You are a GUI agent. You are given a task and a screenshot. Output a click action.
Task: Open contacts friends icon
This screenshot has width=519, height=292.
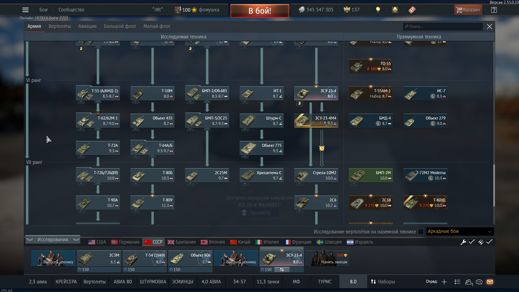[x=469, y=282]
